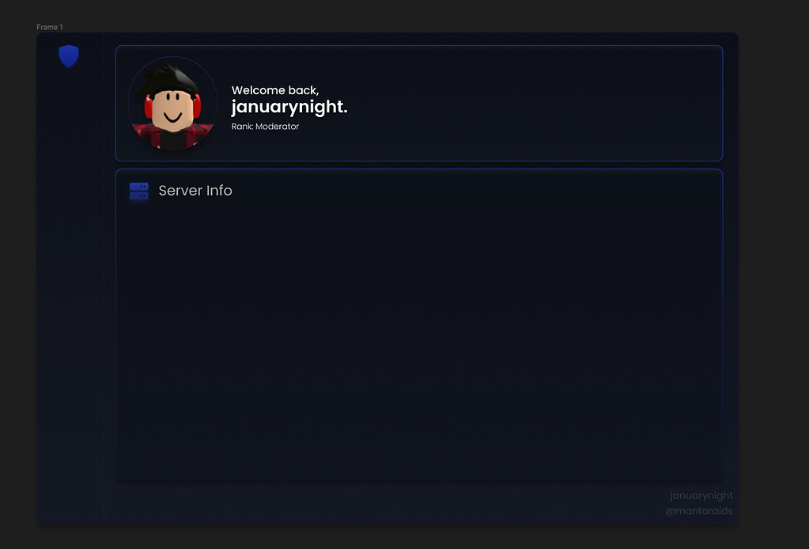
Task: Click empty body of Server Info panel
Action: 419,335
